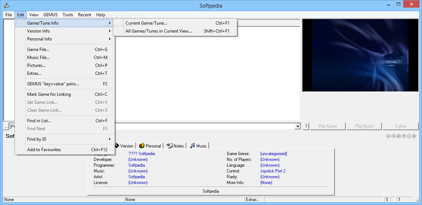Screen dimensions: 422x205
Task: Click Find Next menu entry
Action: (x=65, y=129)
